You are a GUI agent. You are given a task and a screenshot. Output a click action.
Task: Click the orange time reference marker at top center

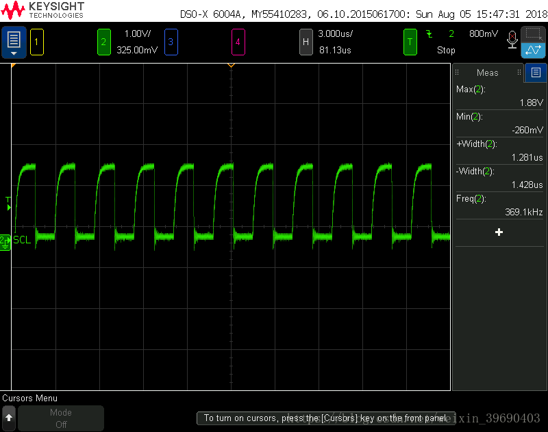[x=231, y=65]
